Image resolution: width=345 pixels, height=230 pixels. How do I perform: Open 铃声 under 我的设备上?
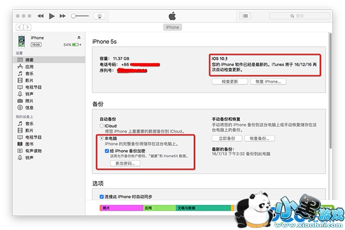(49, 158)
